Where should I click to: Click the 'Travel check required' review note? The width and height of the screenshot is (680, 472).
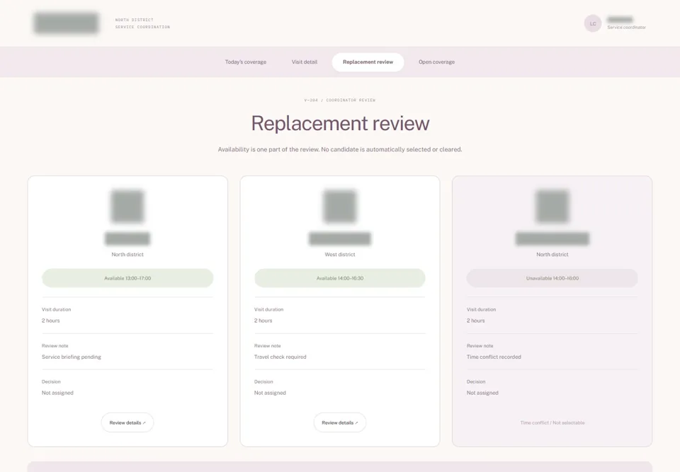tap(280, 357)
